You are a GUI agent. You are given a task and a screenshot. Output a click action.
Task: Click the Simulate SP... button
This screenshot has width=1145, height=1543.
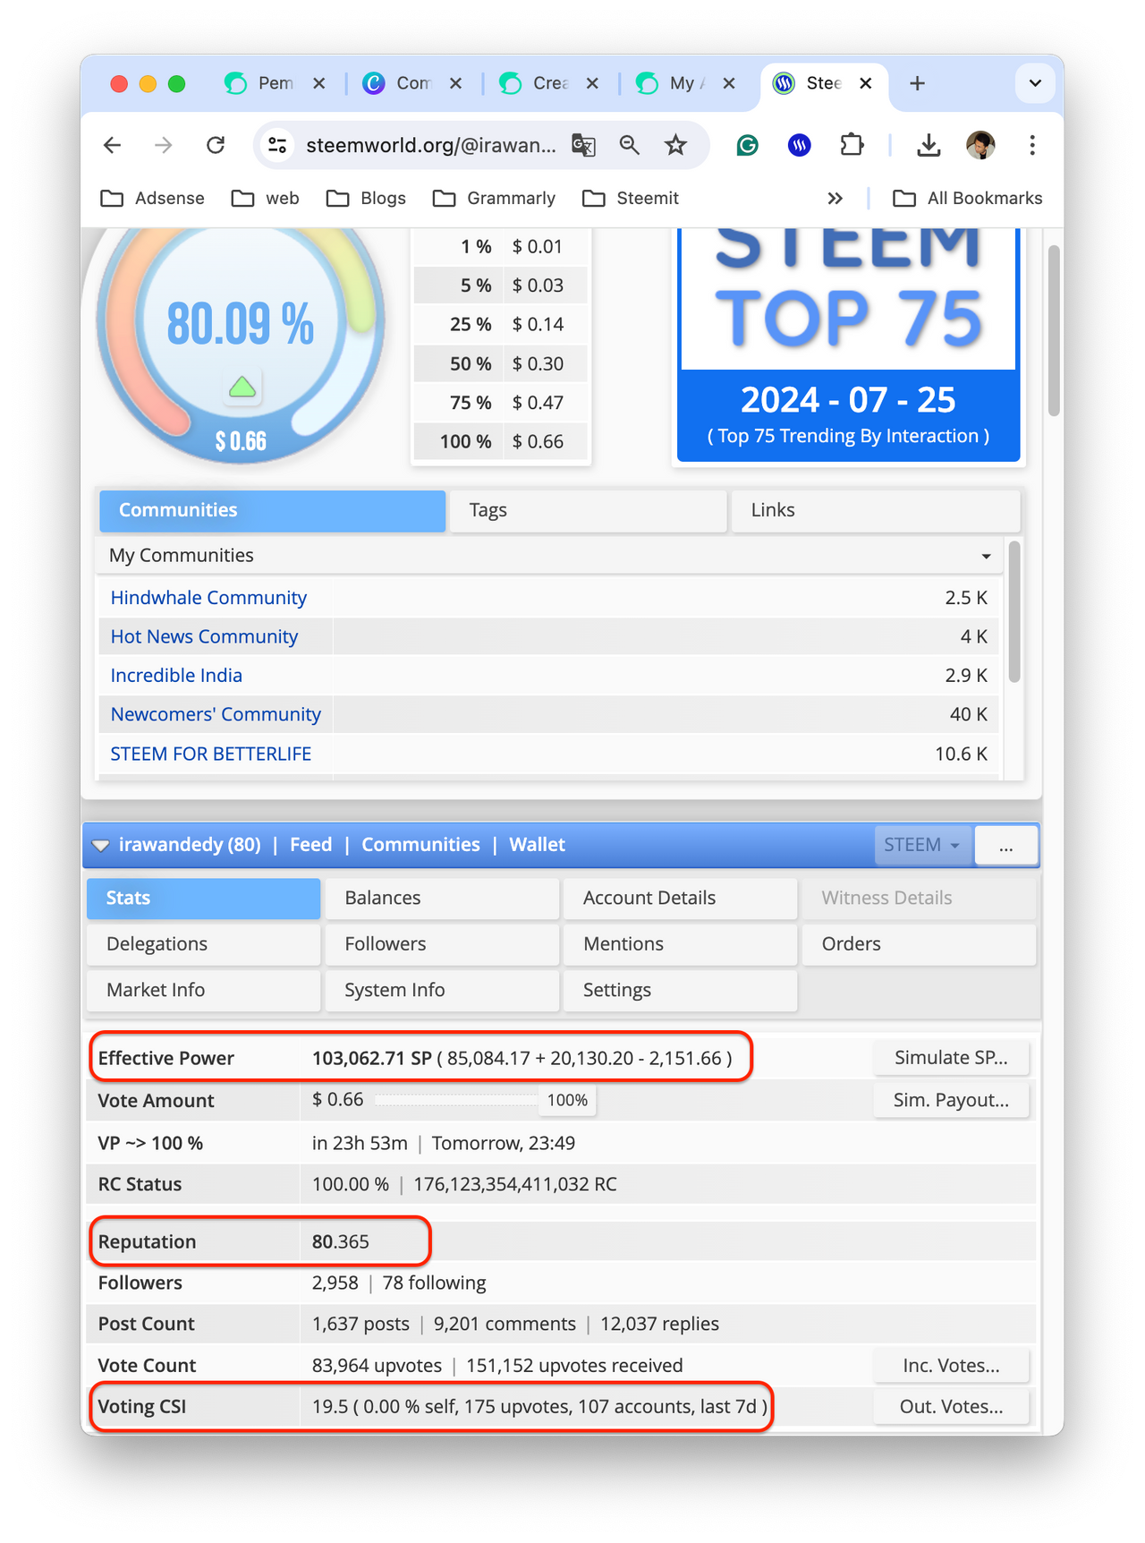[x=951, y=1058]
